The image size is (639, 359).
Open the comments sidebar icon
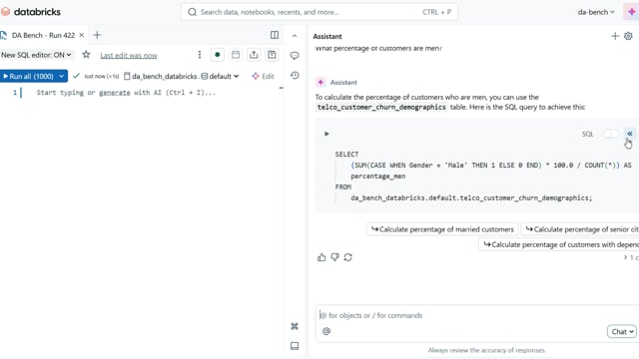click(295, 56)
